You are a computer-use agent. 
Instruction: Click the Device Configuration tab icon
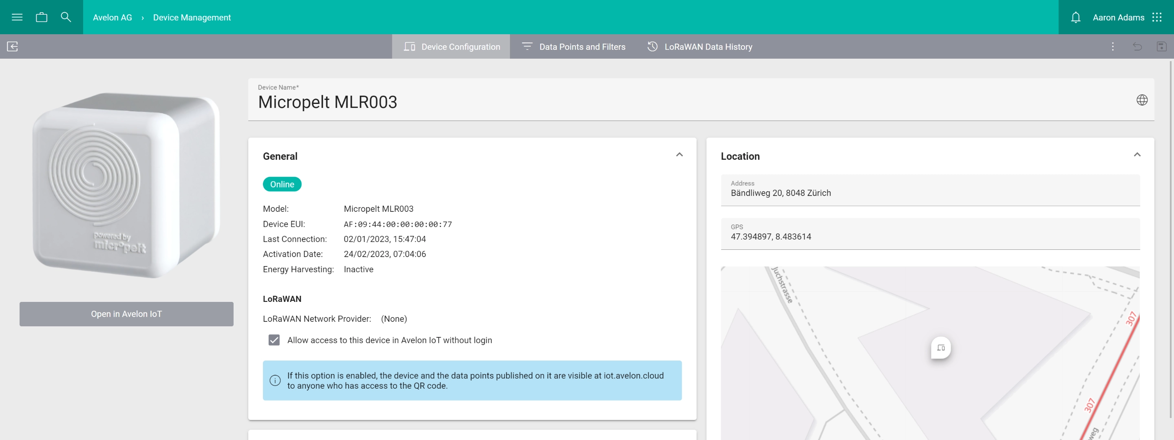pos(410,46)
